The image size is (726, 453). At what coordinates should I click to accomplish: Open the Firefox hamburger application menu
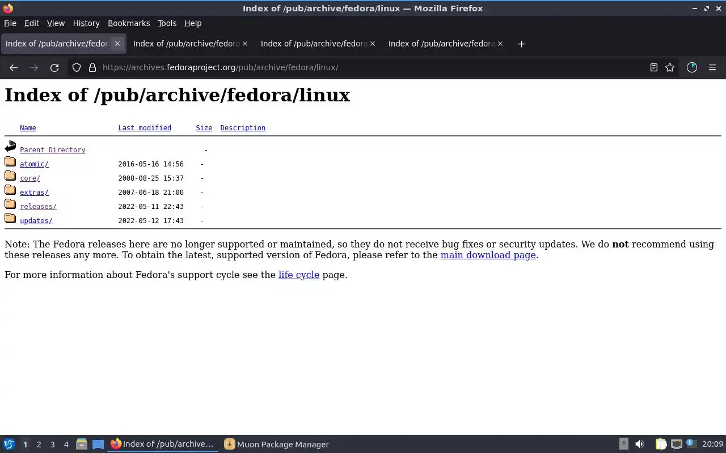click(712, 67)
